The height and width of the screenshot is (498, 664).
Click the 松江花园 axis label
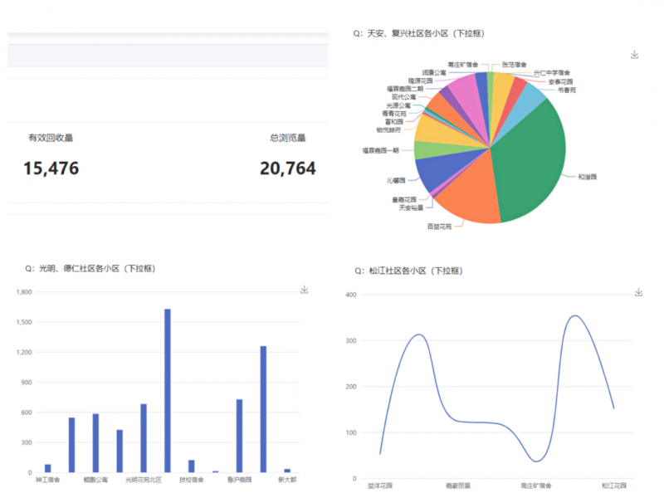[x=614, y=486]
